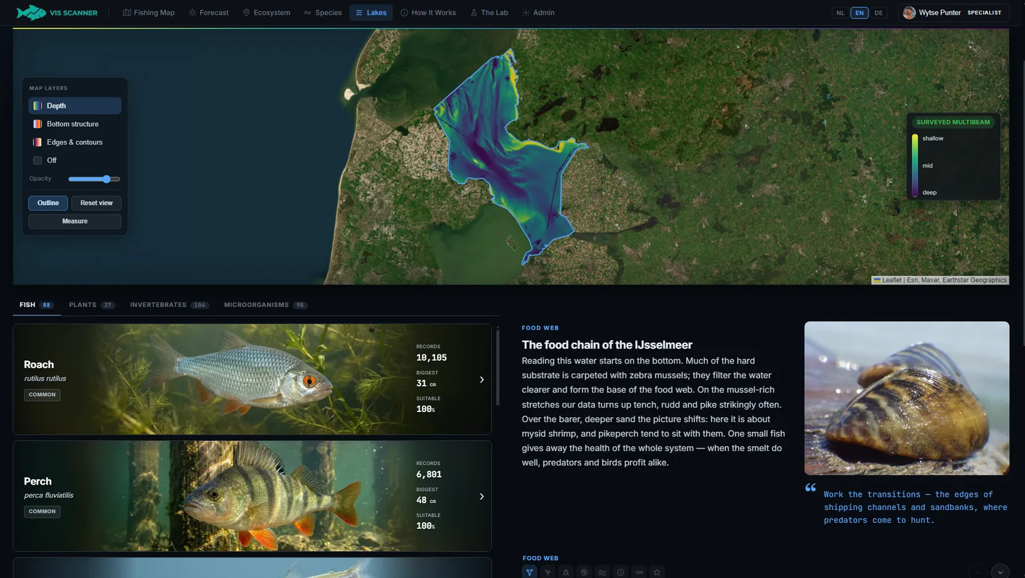Select the Lakes nav item
1025x578 pixels.
[x=371, y=12]
